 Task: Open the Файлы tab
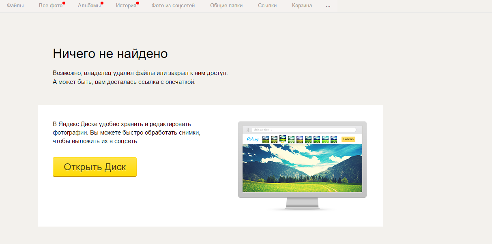click(x=15, y=6)
